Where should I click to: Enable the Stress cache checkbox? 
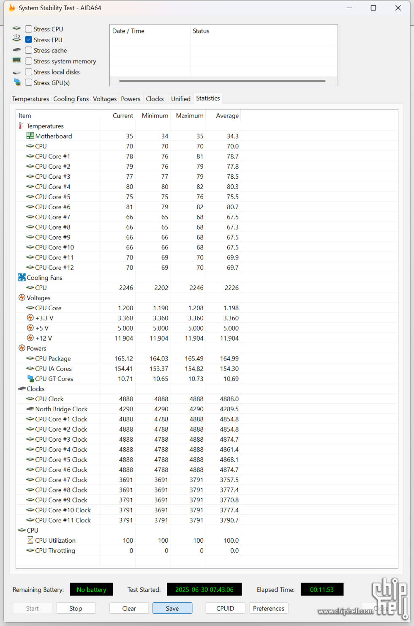click(x=29, y=50)
